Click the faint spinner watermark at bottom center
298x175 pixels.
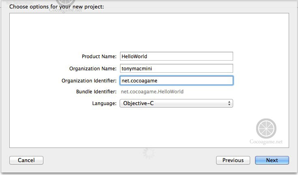click(x=149, y=153)
